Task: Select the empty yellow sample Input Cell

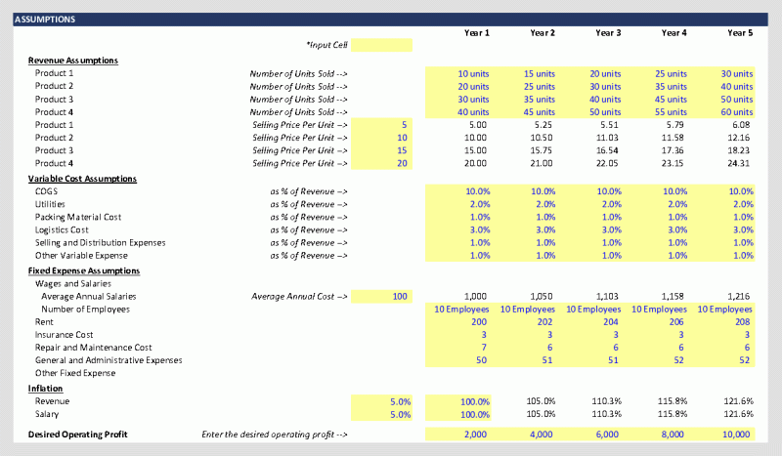Action: click(381, 45)
